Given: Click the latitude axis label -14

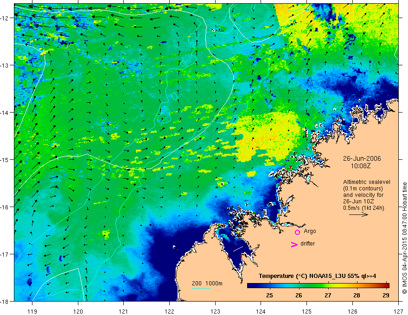Looking at the screenshot, I should (x=5, y=113).
